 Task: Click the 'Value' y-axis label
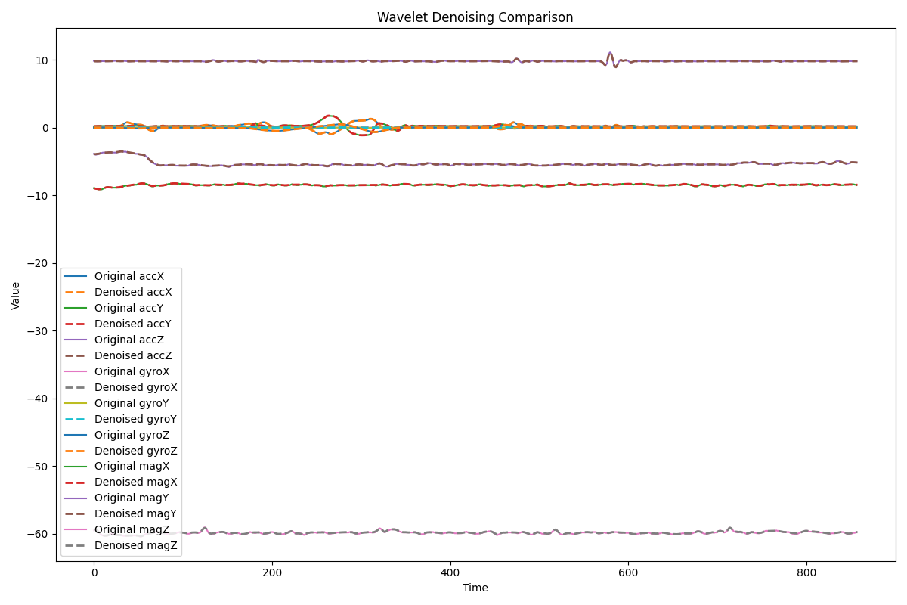pos(16,296)
